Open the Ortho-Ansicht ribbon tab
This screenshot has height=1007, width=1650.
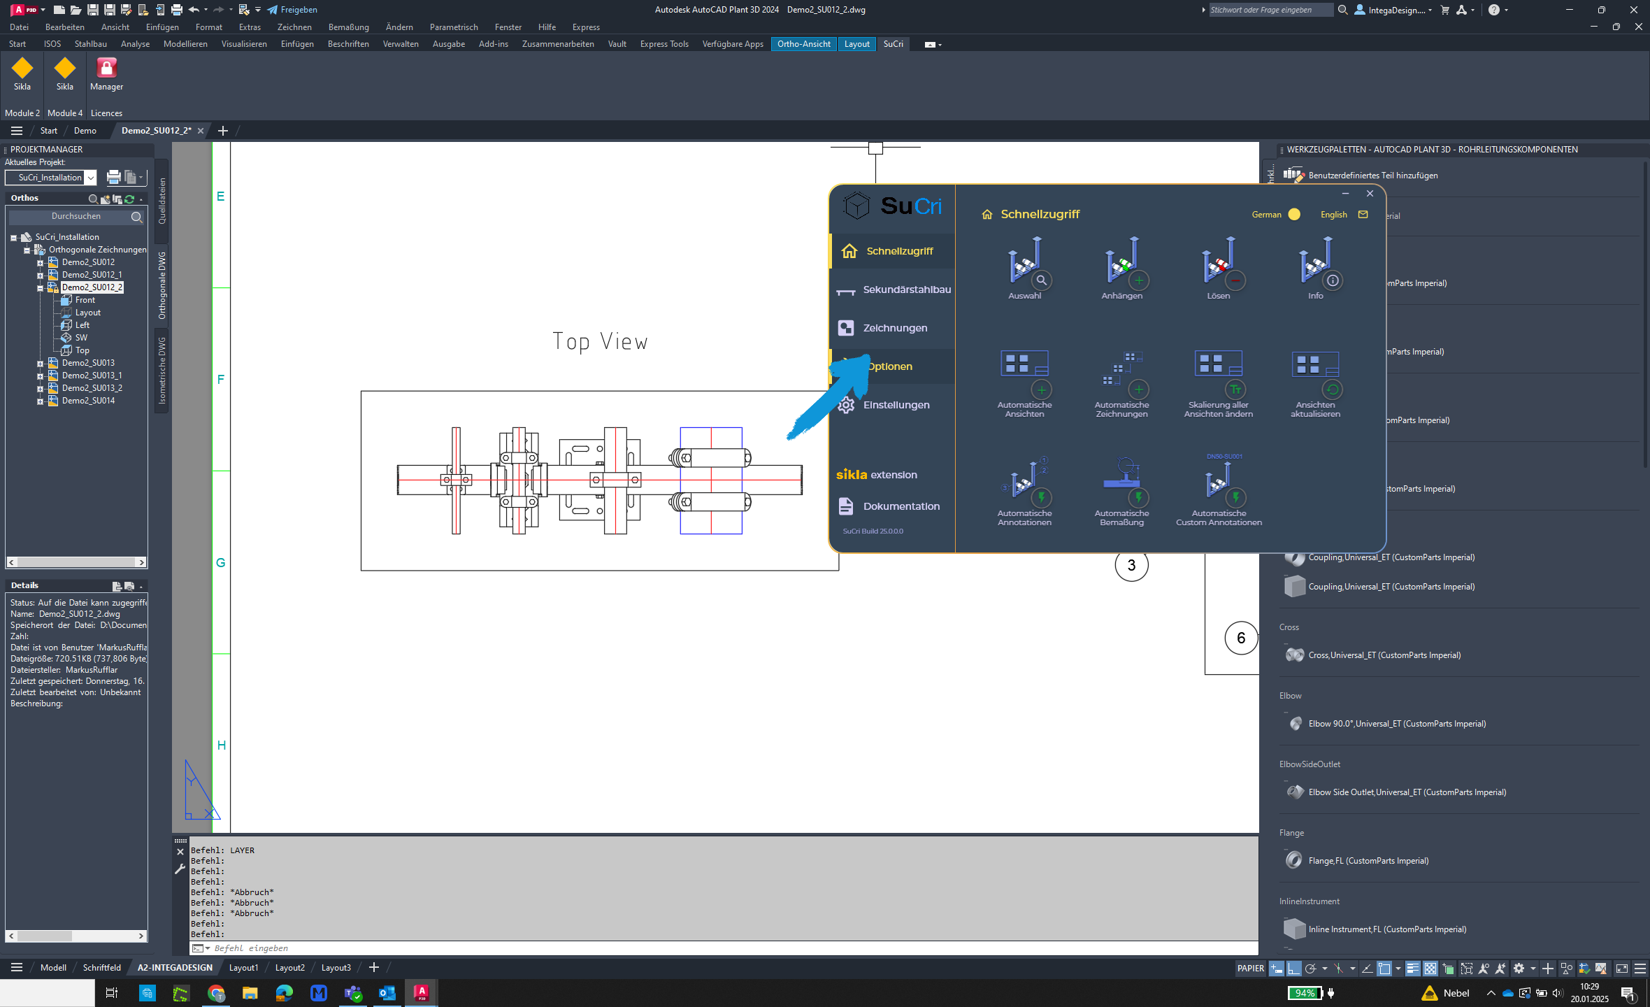pos(804,44)
